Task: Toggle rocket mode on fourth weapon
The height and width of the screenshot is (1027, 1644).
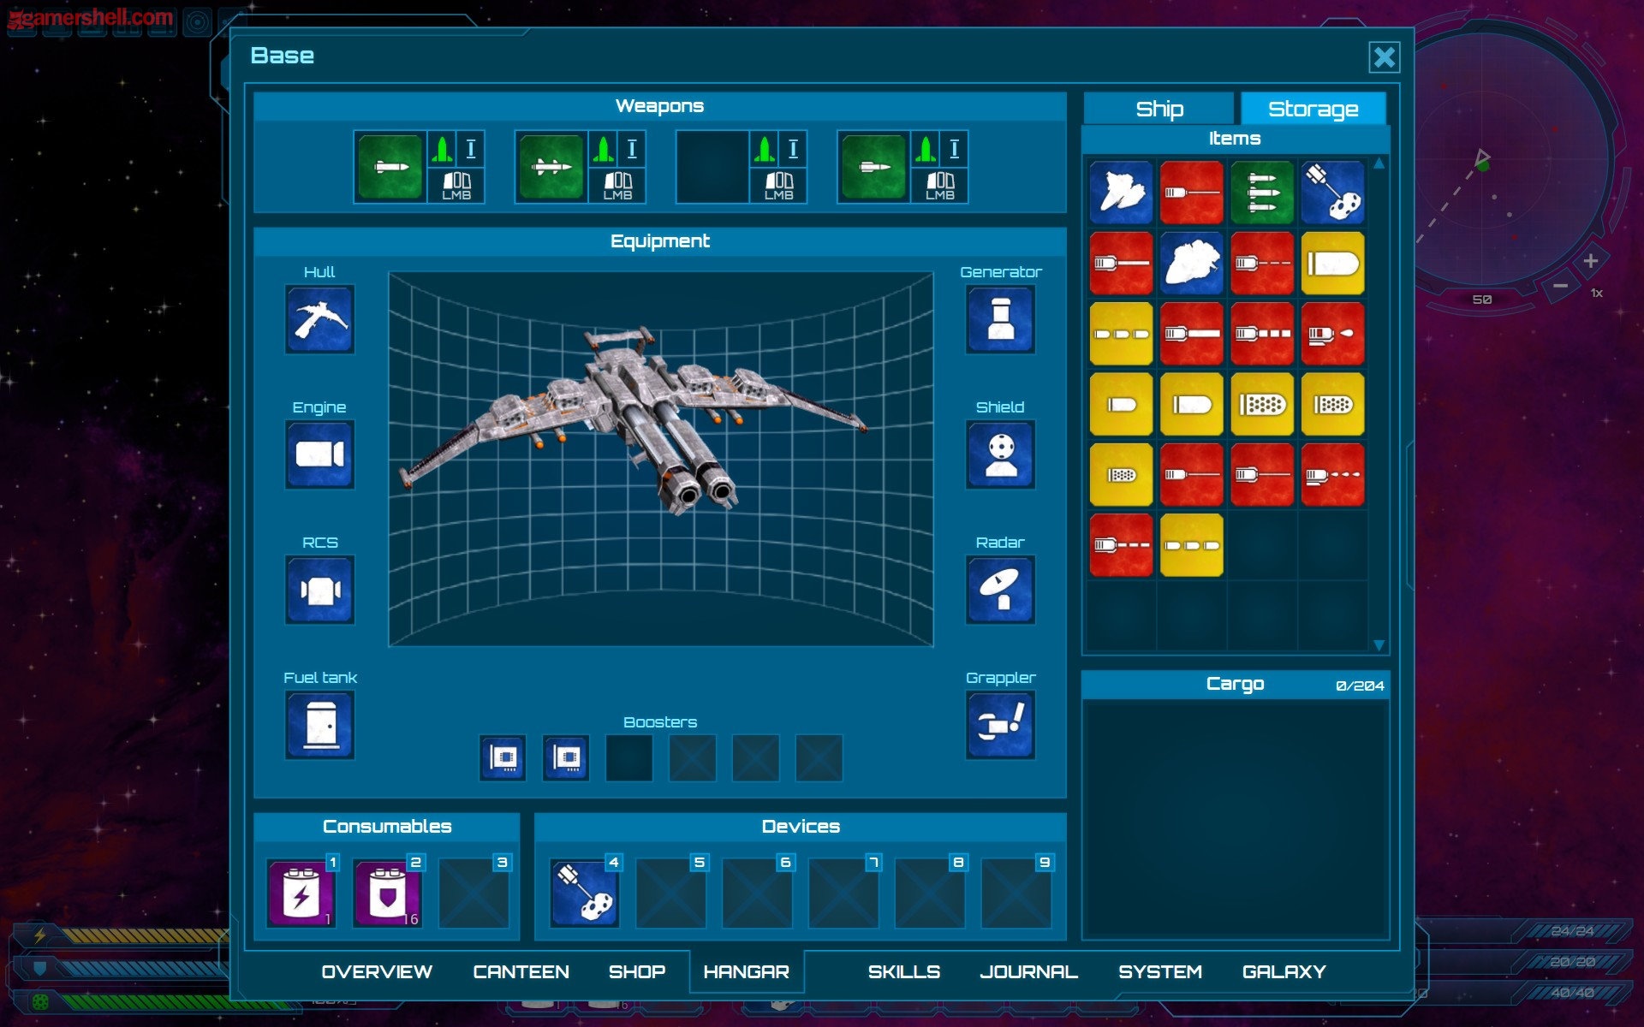Action: (925, 150)
